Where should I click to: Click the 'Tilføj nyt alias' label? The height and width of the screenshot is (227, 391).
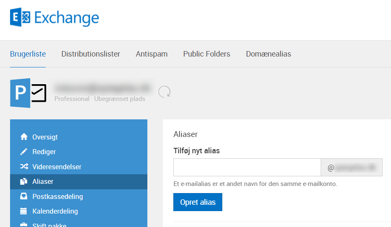(x=196, y=151)
